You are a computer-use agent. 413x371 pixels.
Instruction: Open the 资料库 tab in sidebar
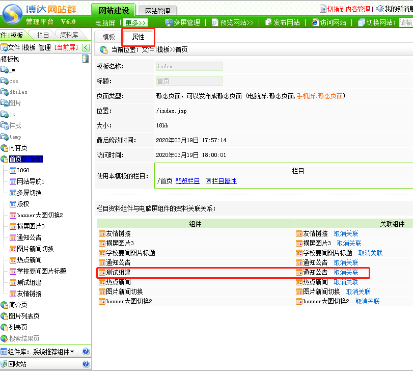(x=69, y=35)
